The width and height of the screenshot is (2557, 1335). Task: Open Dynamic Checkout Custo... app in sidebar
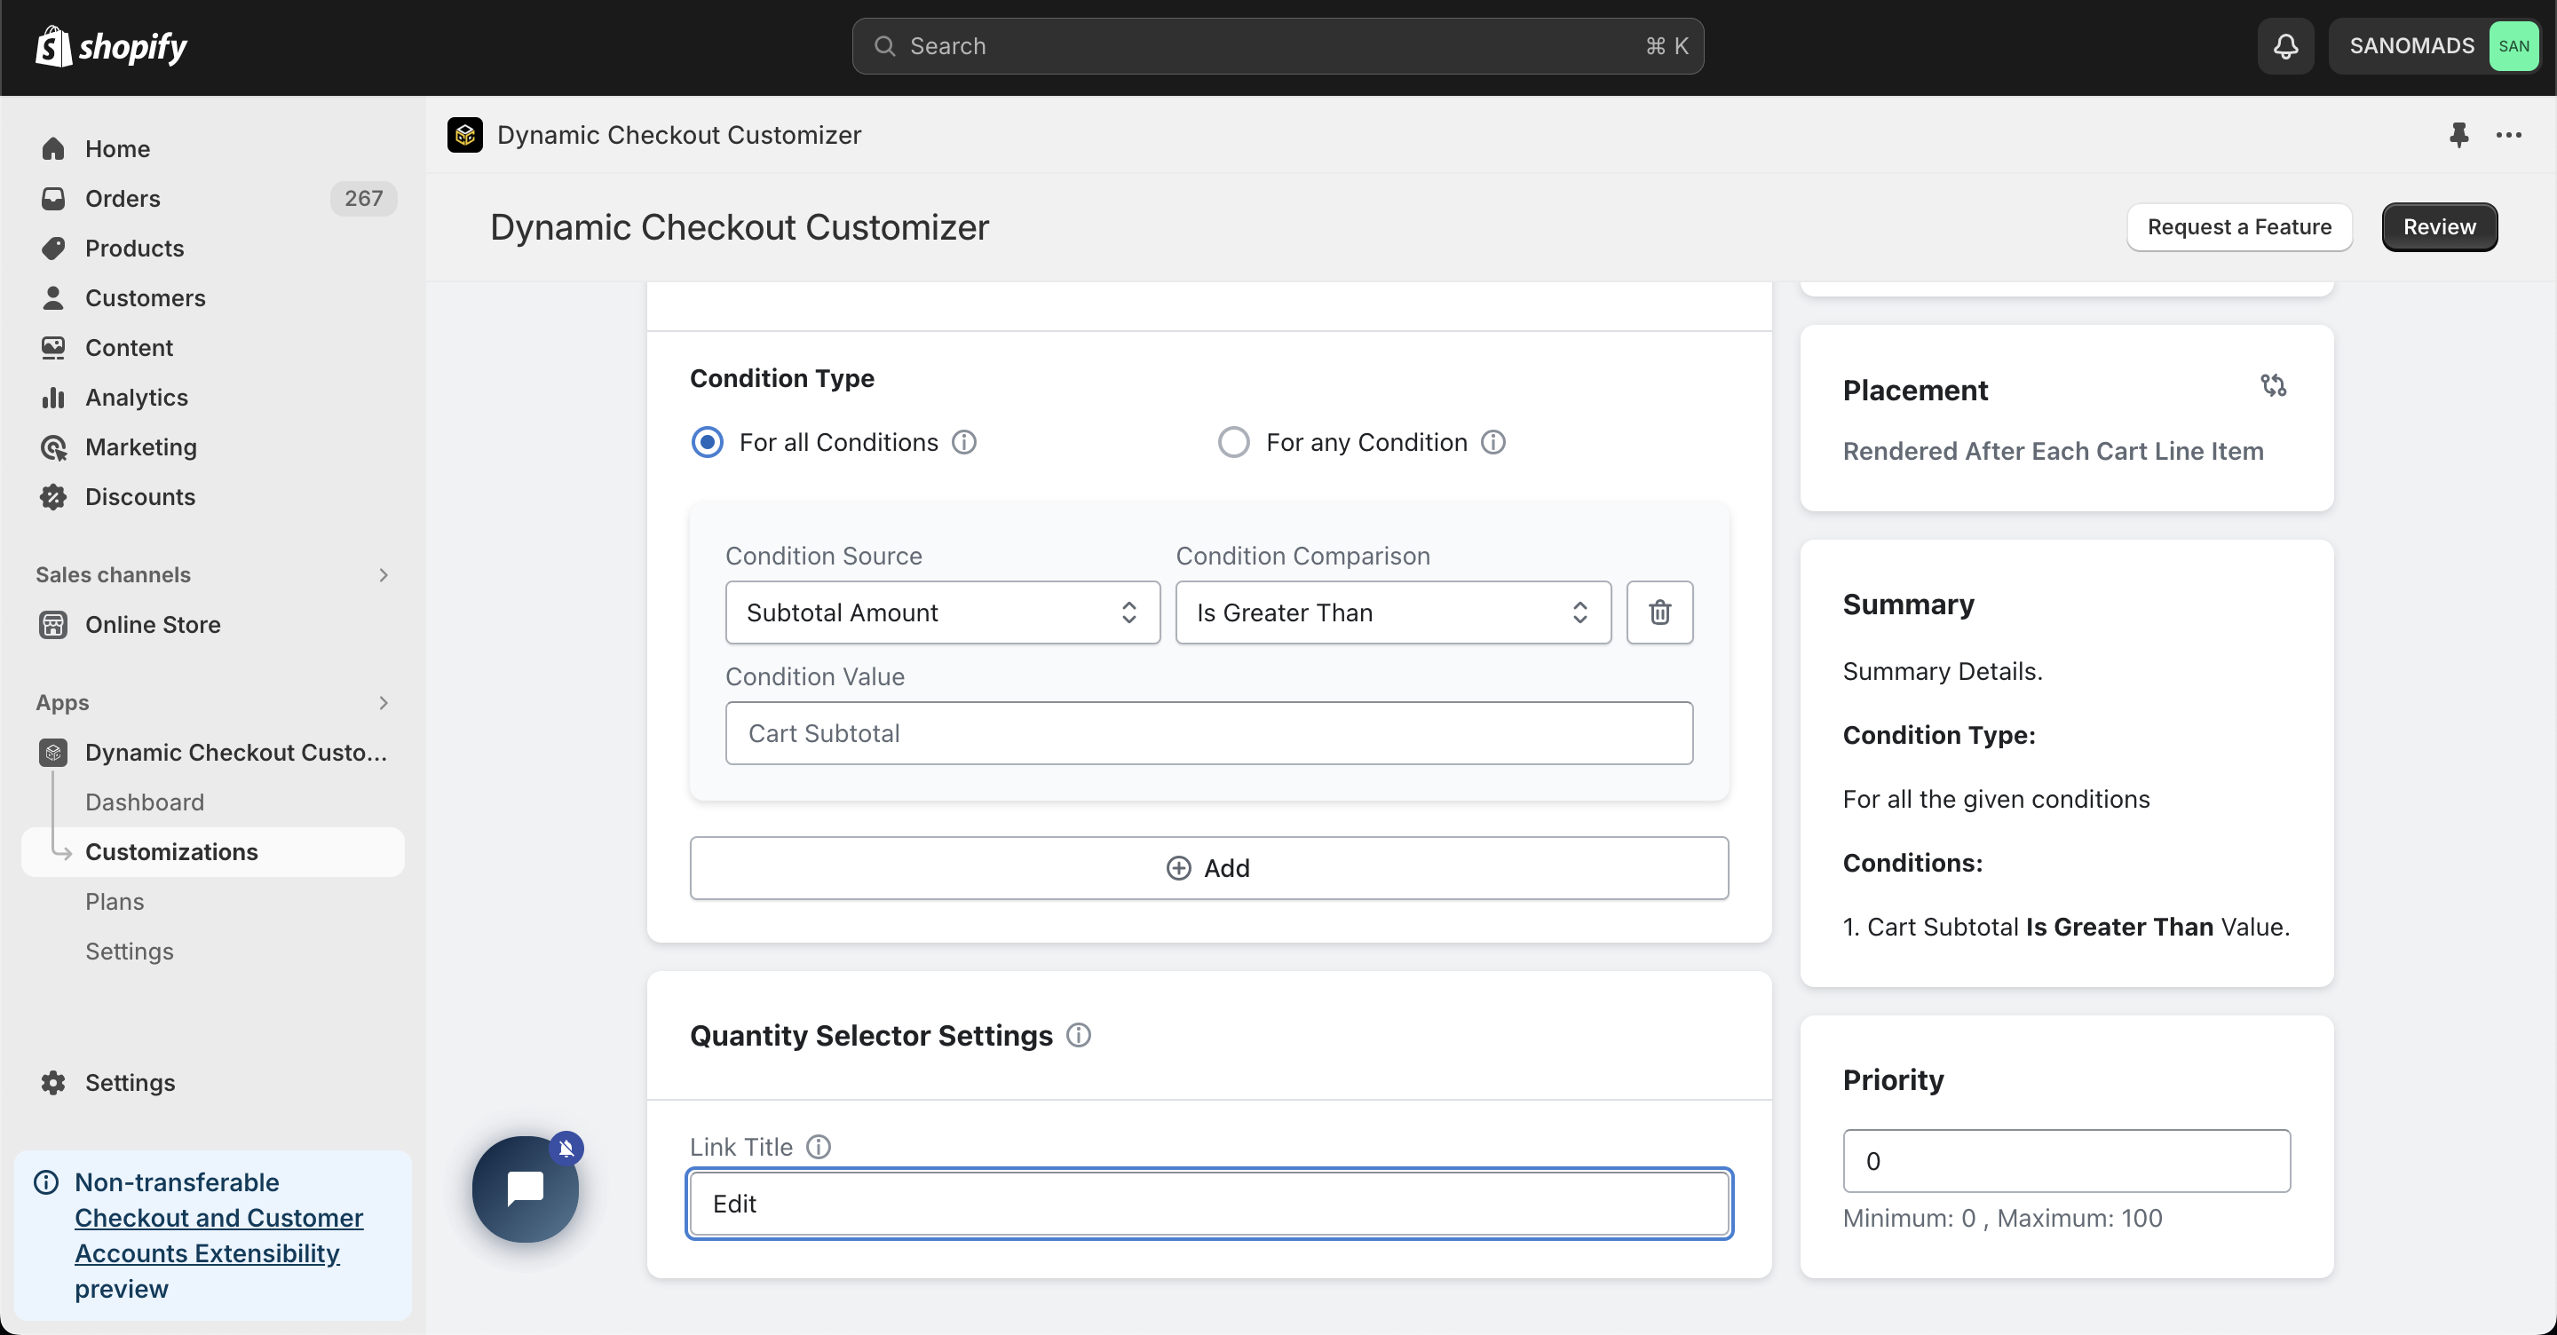coord(212,753)
